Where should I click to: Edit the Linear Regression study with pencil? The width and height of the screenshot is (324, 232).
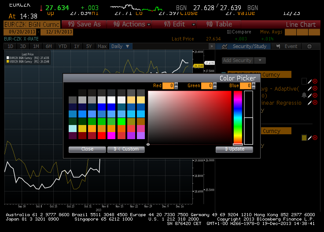click(x=309, y=103)
